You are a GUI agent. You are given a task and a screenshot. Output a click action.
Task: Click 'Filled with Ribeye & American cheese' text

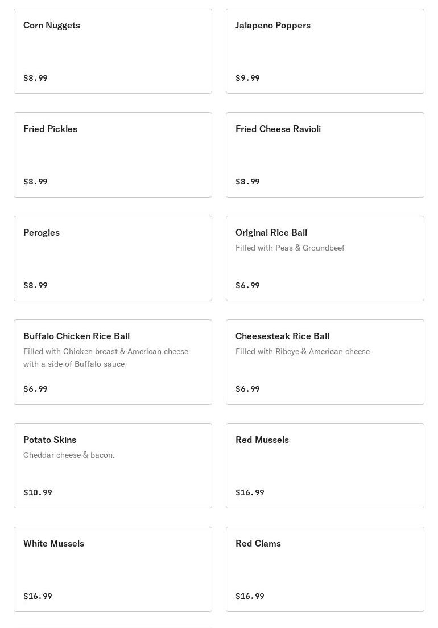click(x=302, y=351)
